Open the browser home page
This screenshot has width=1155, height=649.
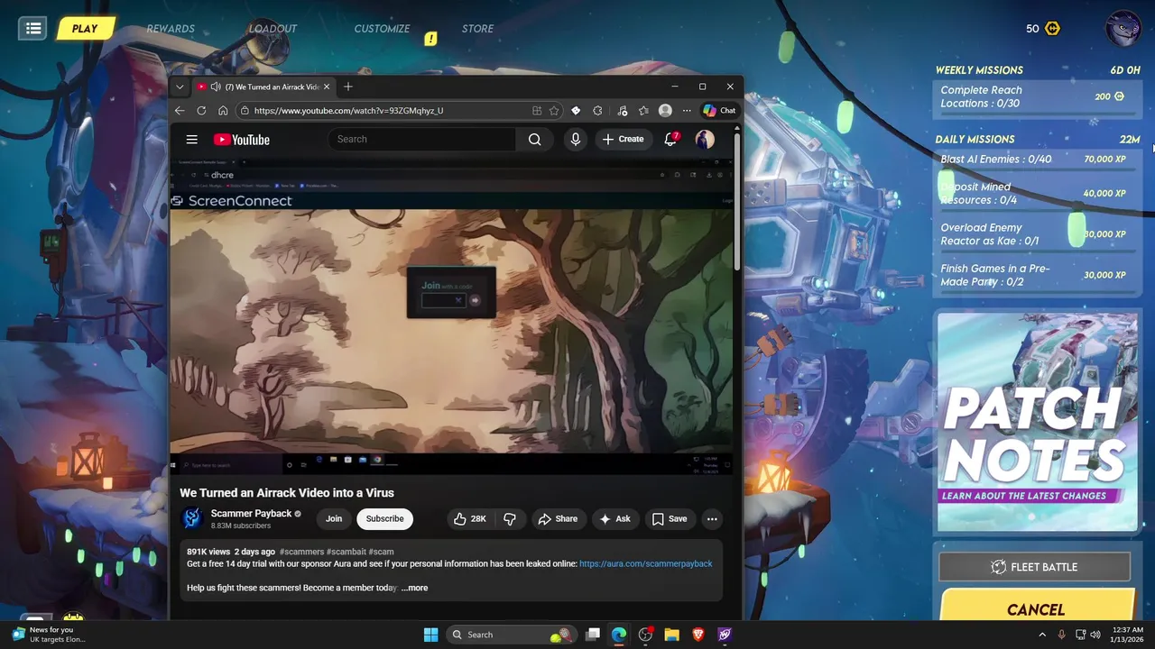point(223,110)
